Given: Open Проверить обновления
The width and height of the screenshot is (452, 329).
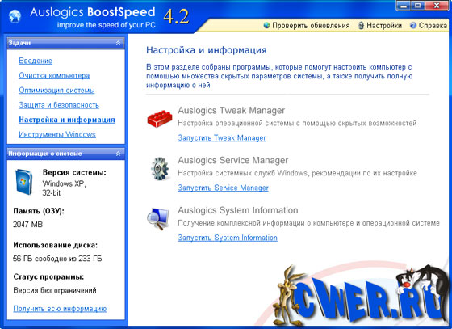Looking at the screenshot, I should click(x=311, y=25).
